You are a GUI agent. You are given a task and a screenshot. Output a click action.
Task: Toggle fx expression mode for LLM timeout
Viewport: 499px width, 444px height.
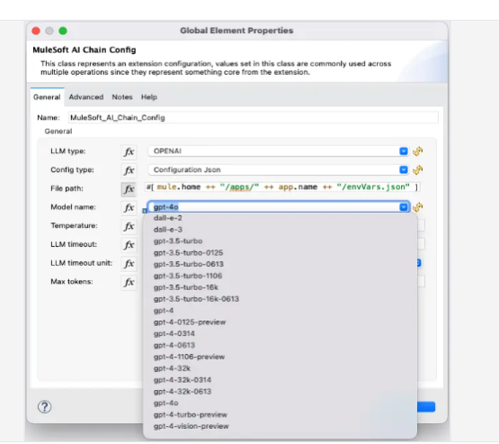[x=129, y=245]
